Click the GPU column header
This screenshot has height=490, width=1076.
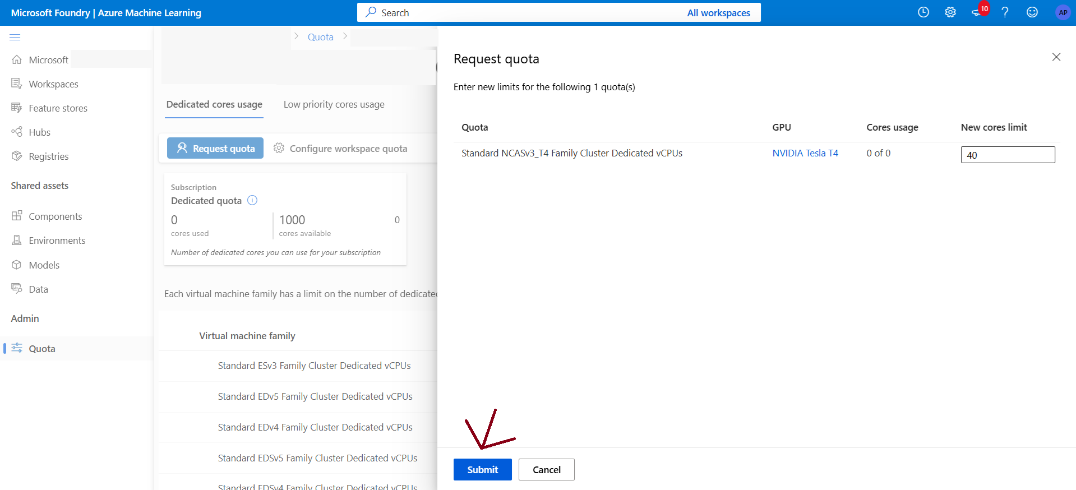782,127
